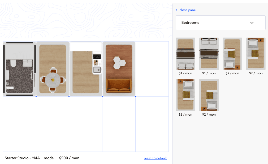Choose the double bed with pillows at bottom

[x=185, y=54]
